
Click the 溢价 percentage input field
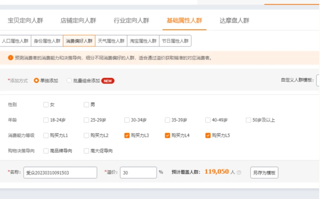tap(138, 172)
